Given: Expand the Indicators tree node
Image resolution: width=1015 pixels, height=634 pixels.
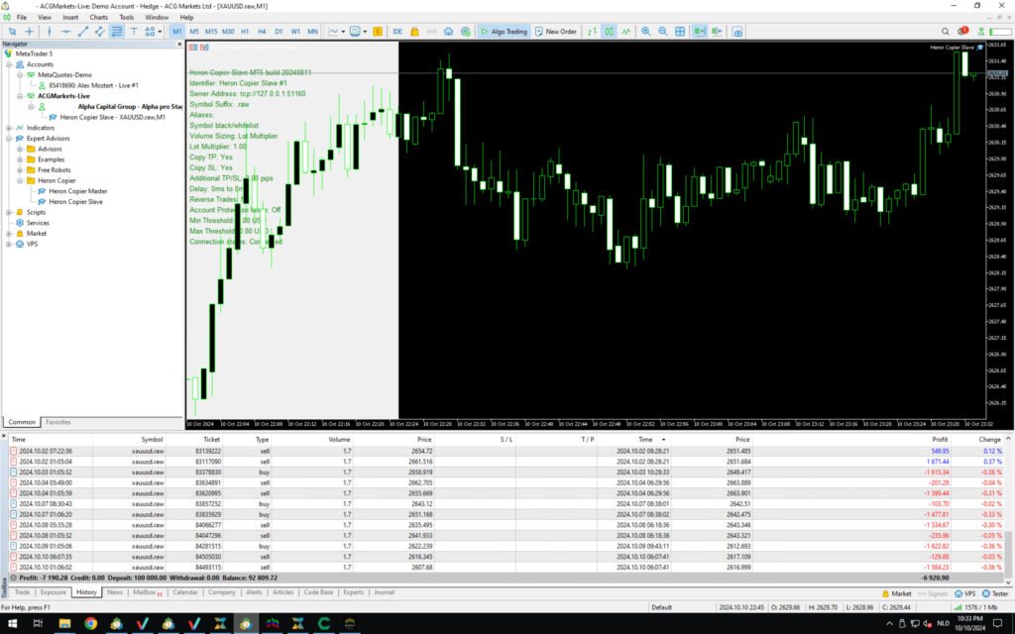Looking at the screenshot, I should point(9,128).
